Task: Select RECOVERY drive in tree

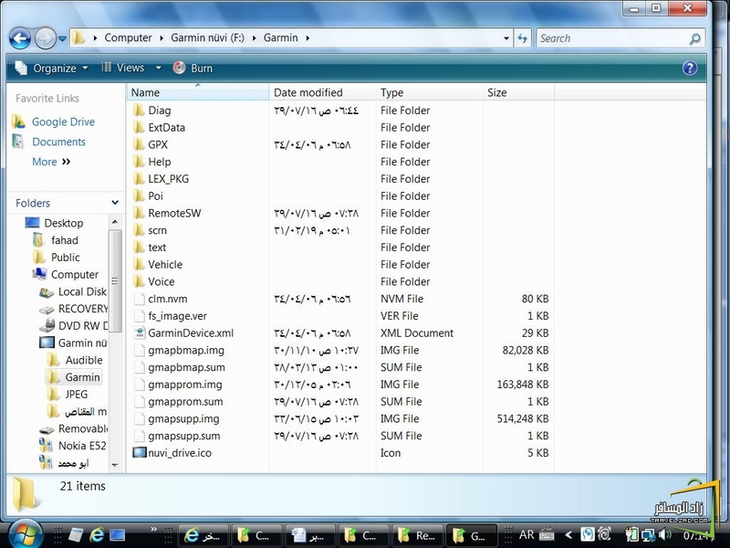Action: tap(83, 309)
